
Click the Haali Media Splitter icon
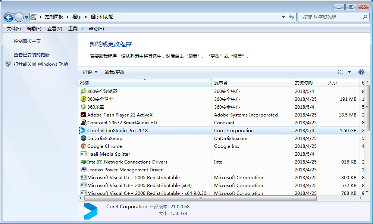pos(83,154)
